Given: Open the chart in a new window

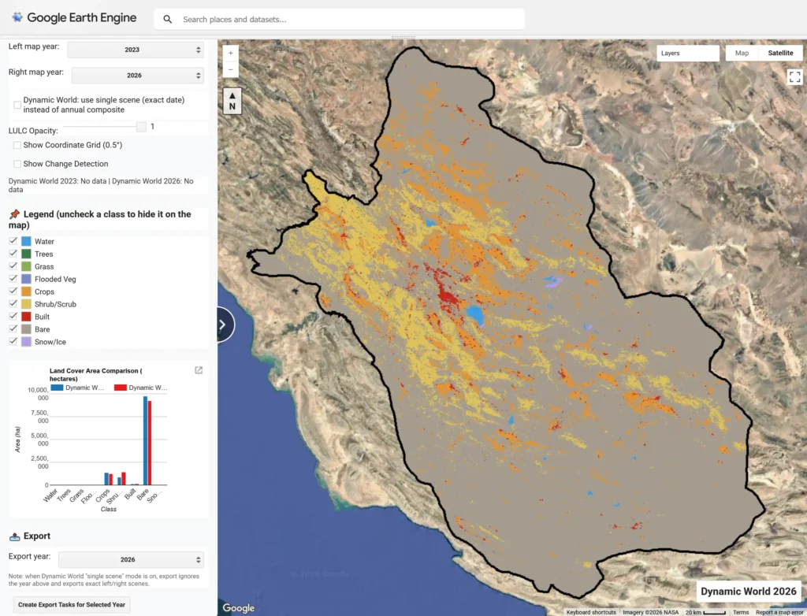Looking at the screenshot, I should 199,370.
